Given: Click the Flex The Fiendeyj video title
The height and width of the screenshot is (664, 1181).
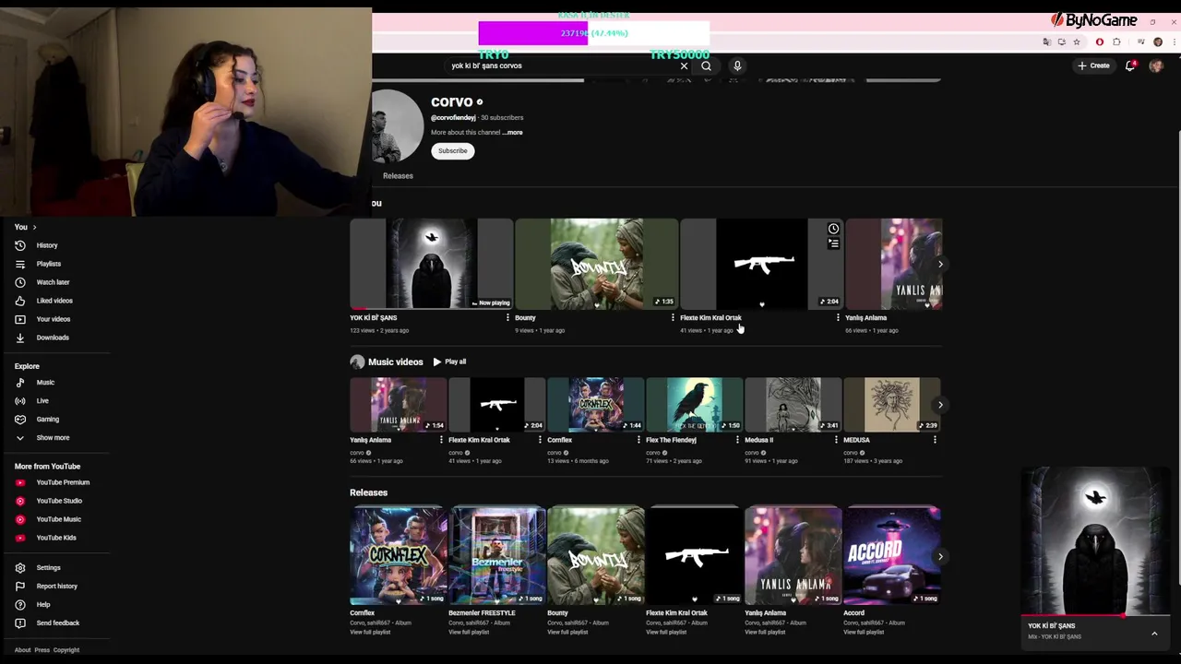Looking at the screenshot, I should tap(671, 440).
